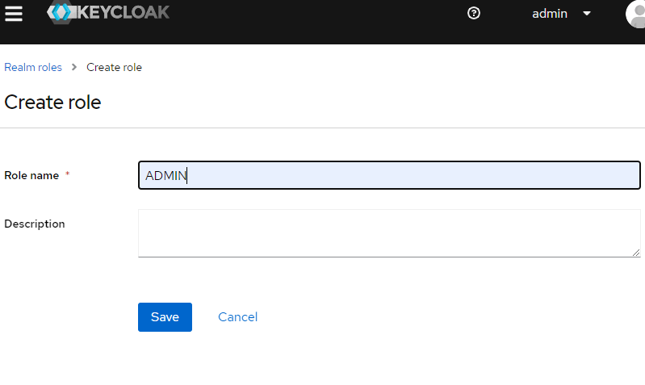Image resolution: width=645 pixels, height=385 pixels.
Task: Click the breadcrumb chevron separator
Action: point(74,67)
